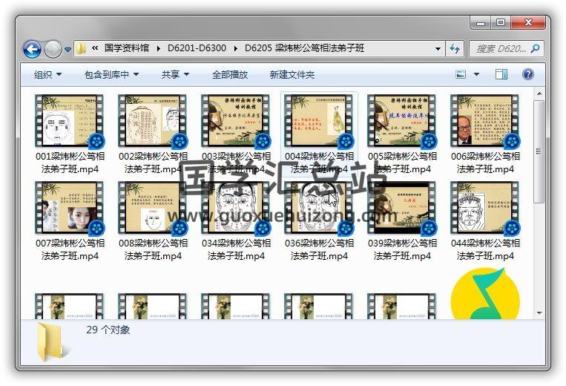Refresh the folder view
The image size is (566, 386).
(455, 48)
